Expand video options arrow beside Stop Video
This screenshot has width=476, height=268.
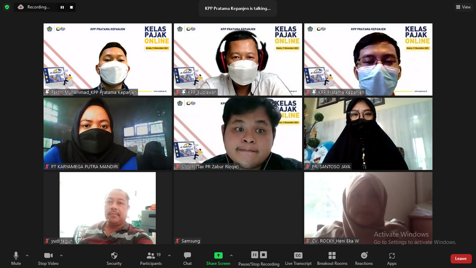[61, 255]
